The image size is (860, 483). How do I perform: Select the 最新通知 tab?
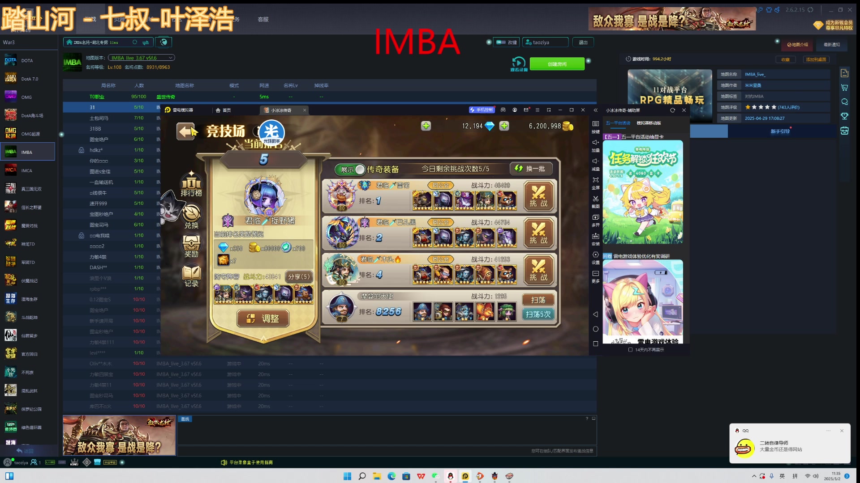point(831,45)
